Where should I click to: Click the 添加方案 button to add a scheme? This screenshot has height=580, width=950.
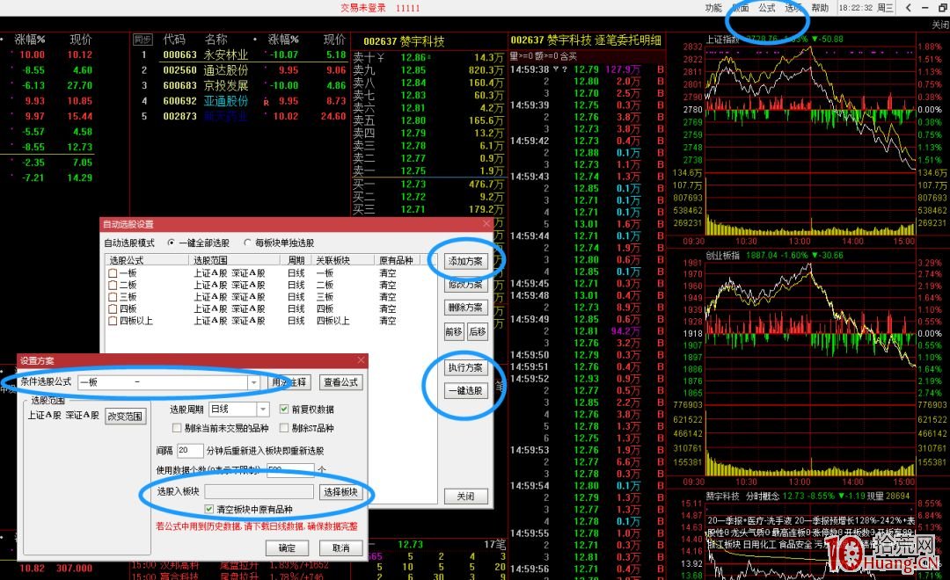(465, 260)
